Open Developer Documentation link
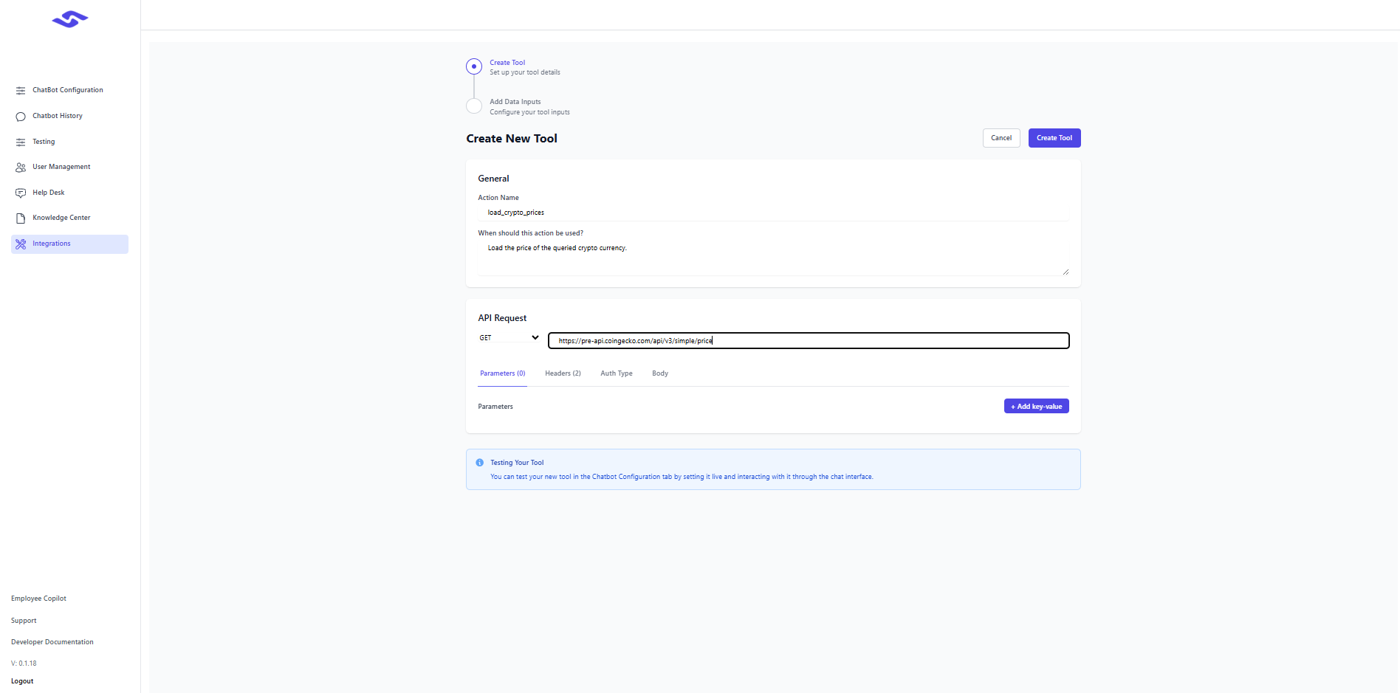Screen dimensions: 1400x693 52,642
